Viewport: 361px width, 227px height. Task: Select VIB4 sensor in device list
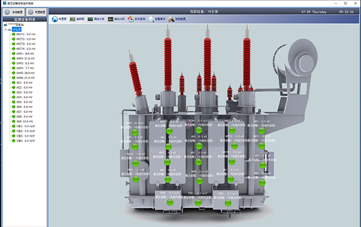pos(25,141)
